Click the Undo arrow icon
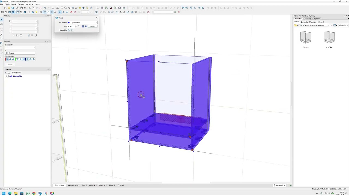 pos(45,8)
